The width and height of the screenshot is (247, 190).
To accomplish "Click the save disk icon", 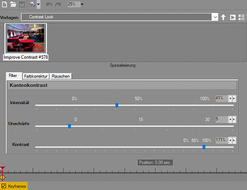I will (x=22, y=4).
